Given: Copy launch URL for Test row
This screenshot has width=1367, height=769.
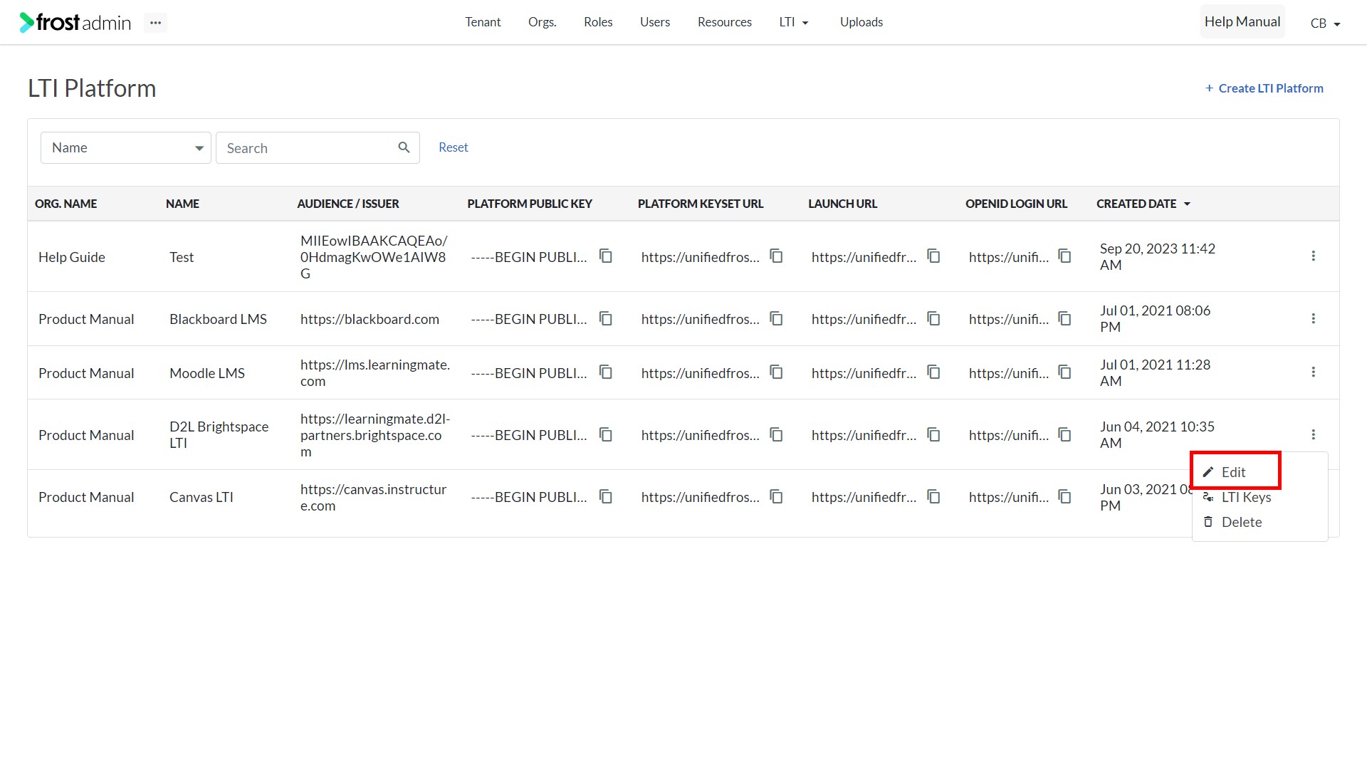Looking at the screenshot, I should [x=934, y=256].
